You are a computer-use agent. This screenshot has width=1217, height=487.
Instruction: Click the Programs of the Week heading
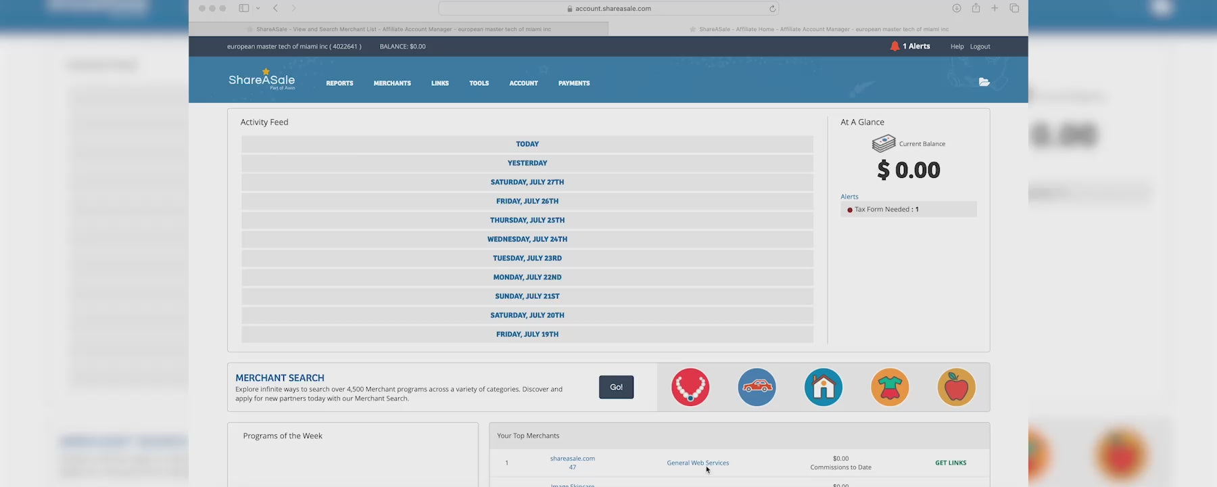(x=283, y=436)
